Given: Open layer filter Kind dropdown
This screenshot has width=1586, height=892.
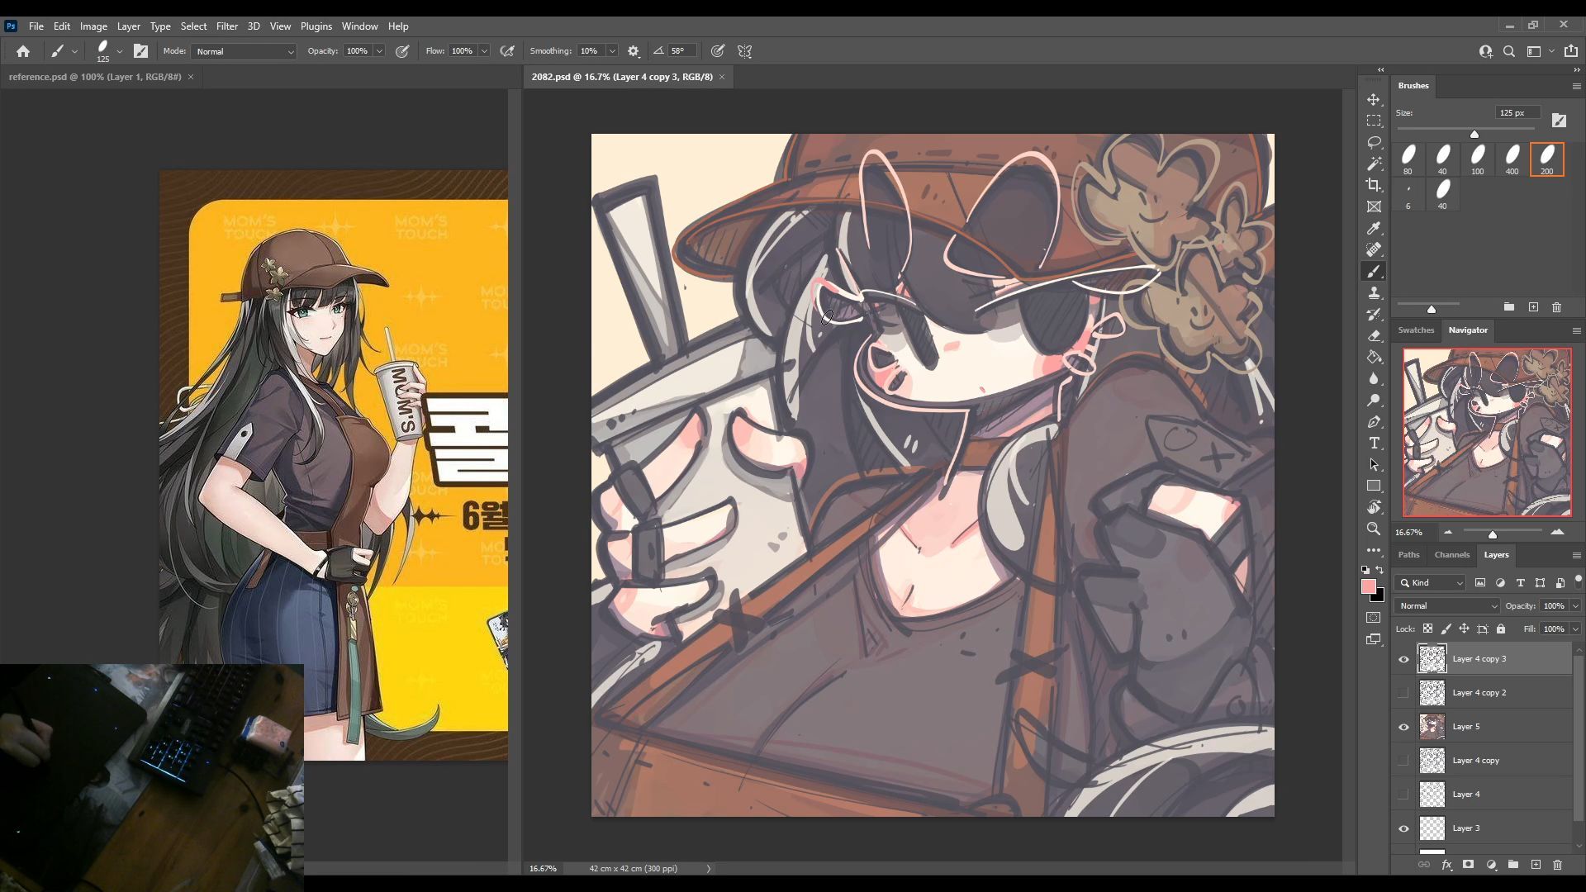Looking at the screenshot, I should pos(1430,582).
